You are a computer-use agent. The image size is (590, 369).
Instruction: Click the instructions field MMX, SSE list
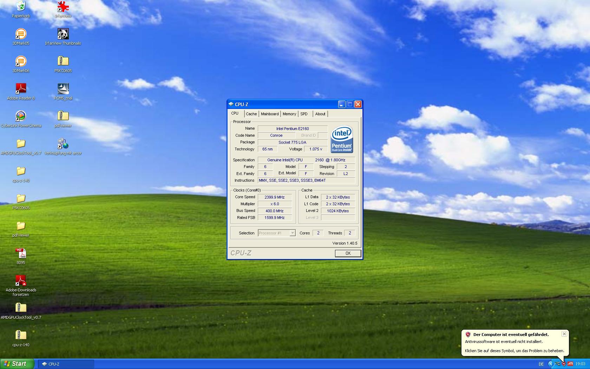point(306,180)
